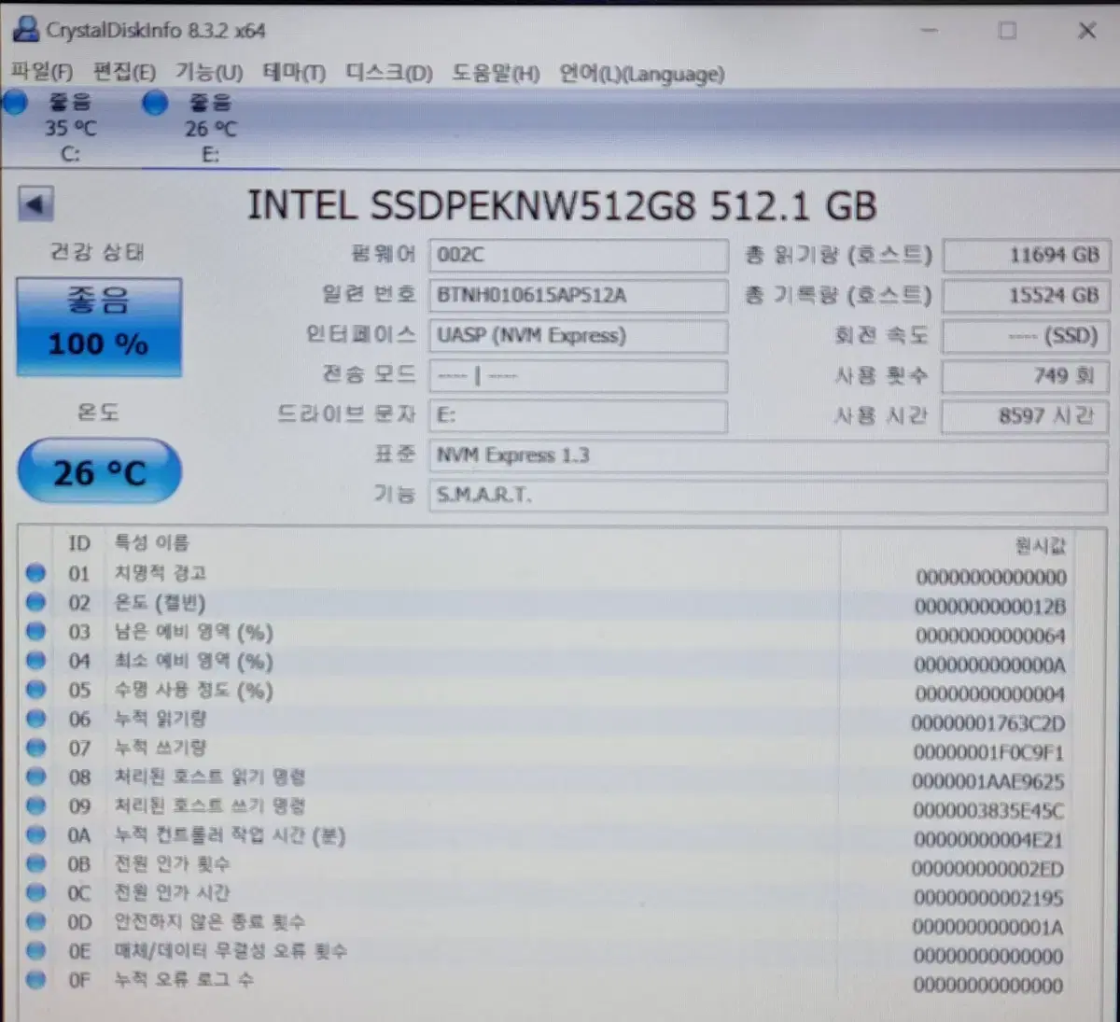Click the 원시값 column header
This screenshot has width=1120, height=1022.
point(1040,546)
